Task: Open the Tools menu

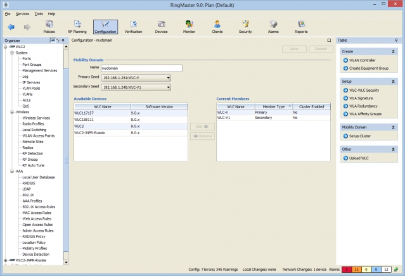Action: [39, 14]
